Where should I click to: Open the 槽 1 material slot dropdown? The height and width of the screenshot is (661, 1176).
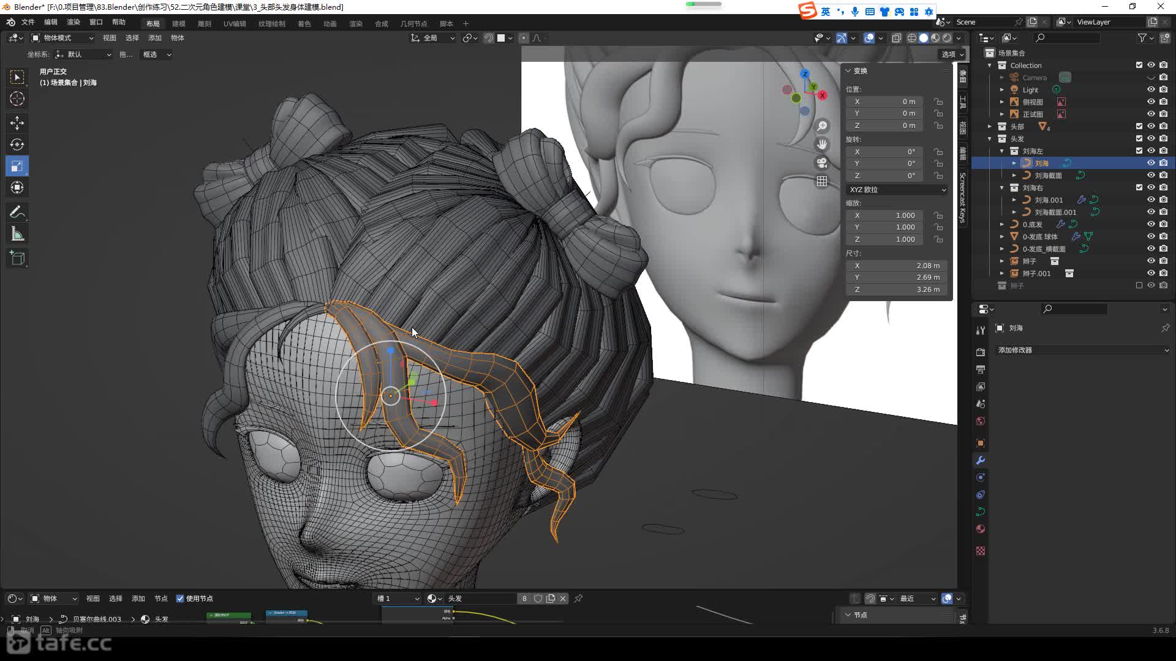[398, 599]
